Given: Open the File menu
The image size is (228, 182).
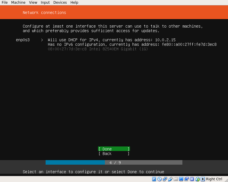Looking at the screenshot, I should [5, 3].
